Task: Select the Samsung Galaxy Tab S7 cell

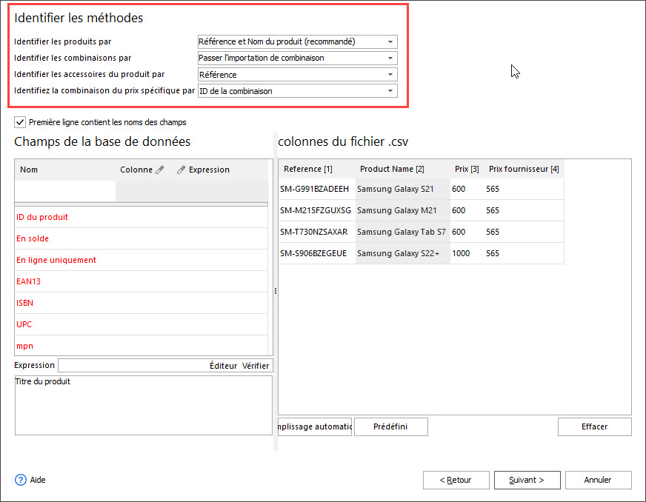Action: tap(402, 232)
